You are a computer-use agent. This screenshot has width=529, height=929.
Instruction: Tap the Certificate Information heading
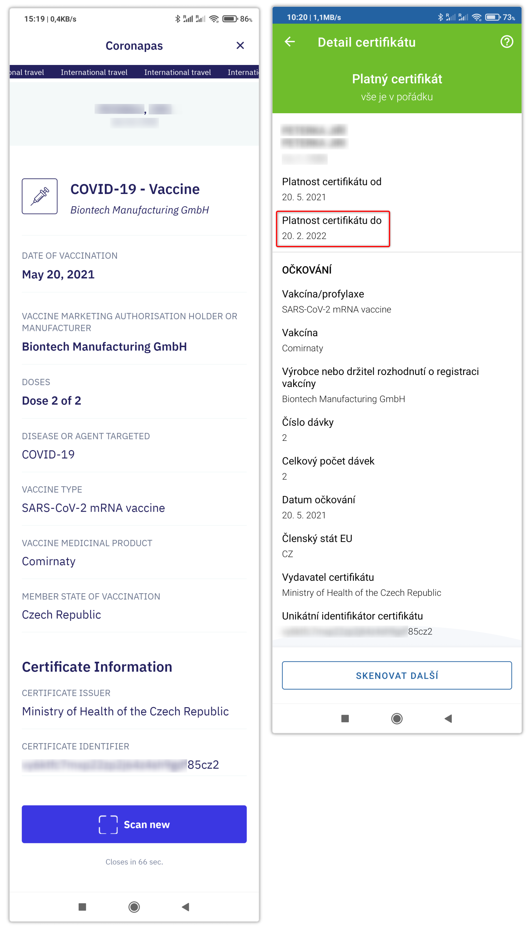pyautogui.click(x=97, y=667)
